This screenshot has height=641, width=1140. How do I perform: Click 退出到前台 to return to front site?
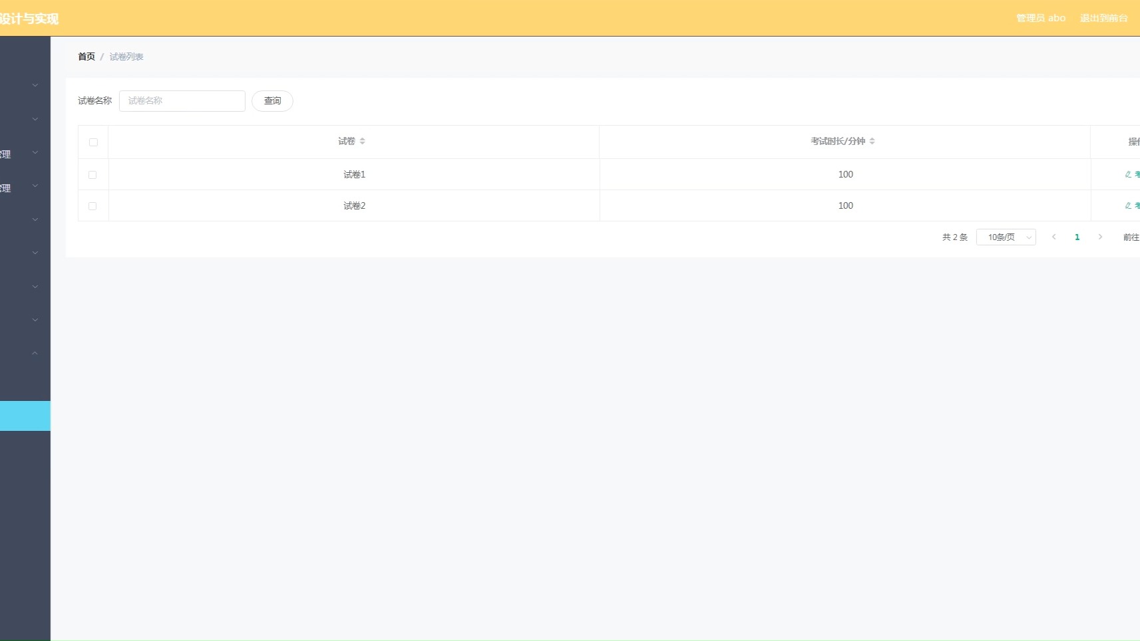1103,18
